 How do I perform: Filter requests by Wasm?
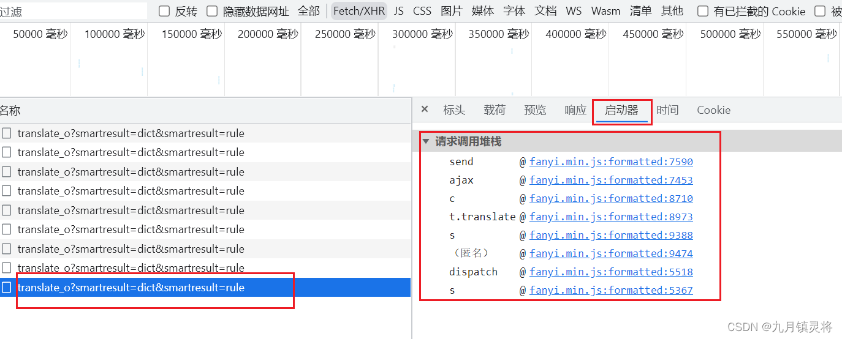[605, 11]
